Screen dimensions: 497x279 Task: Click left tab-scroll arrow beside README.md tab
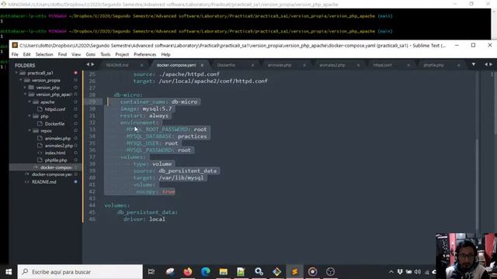(x=88, y=64)
